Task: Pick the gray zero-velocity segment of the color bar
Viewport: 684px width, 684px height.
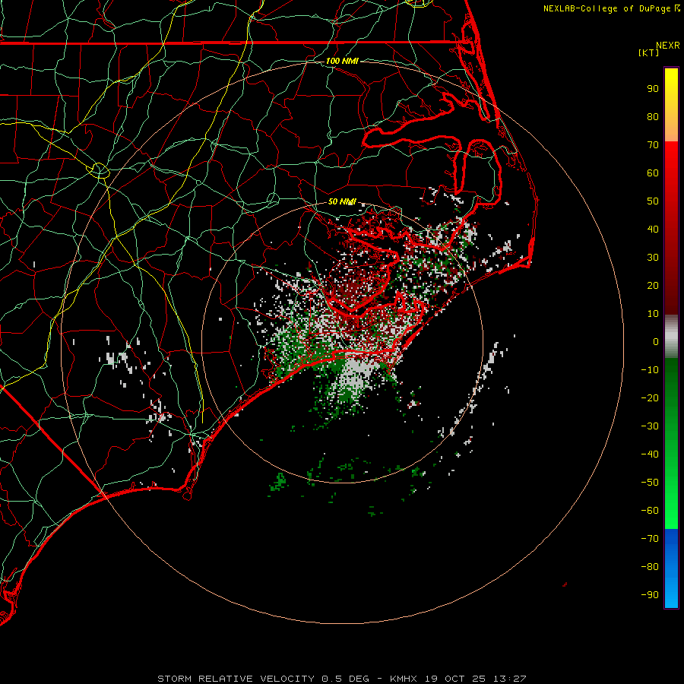Action: pyautogui.click(x=671, y=337)
